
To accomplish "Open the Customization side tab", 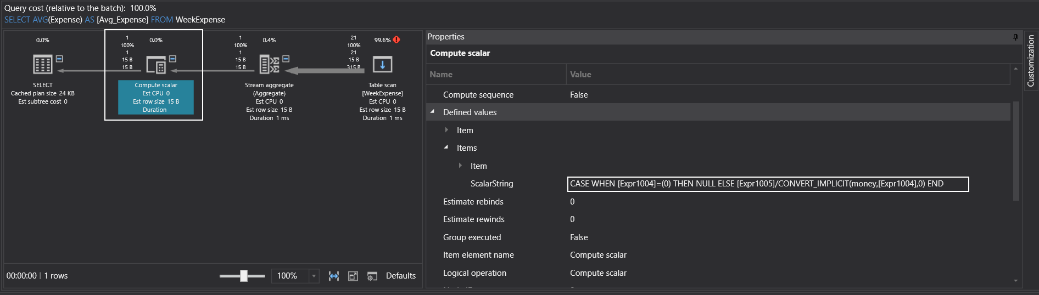I will pyautogui.click(x=1031, y=60).
